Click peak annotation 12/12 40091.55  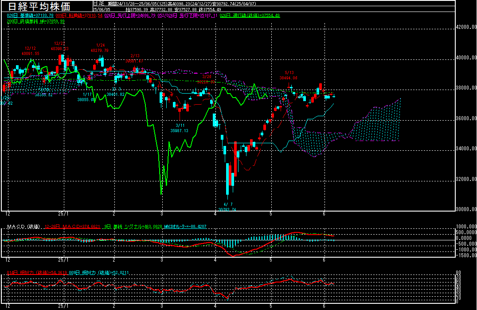(x=31, y=51)
